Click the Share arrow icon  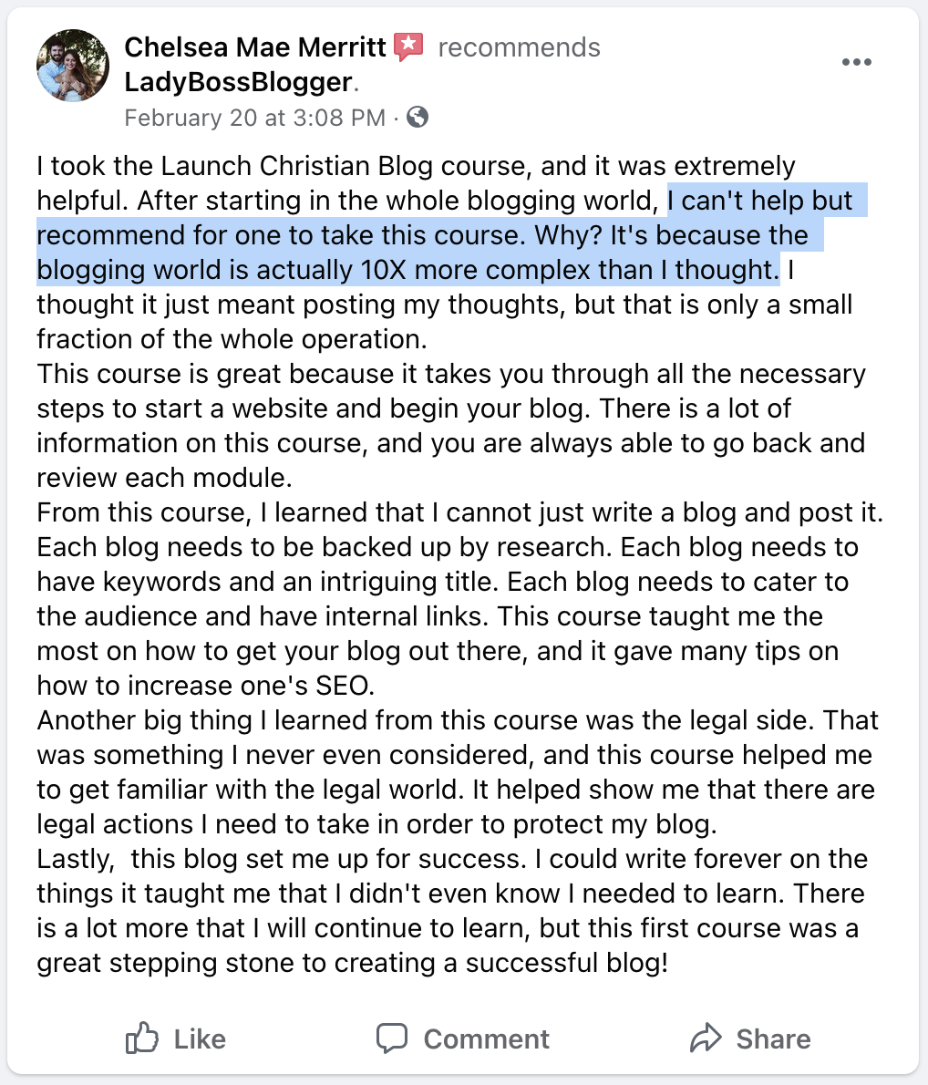click(x=706, y=1038)
